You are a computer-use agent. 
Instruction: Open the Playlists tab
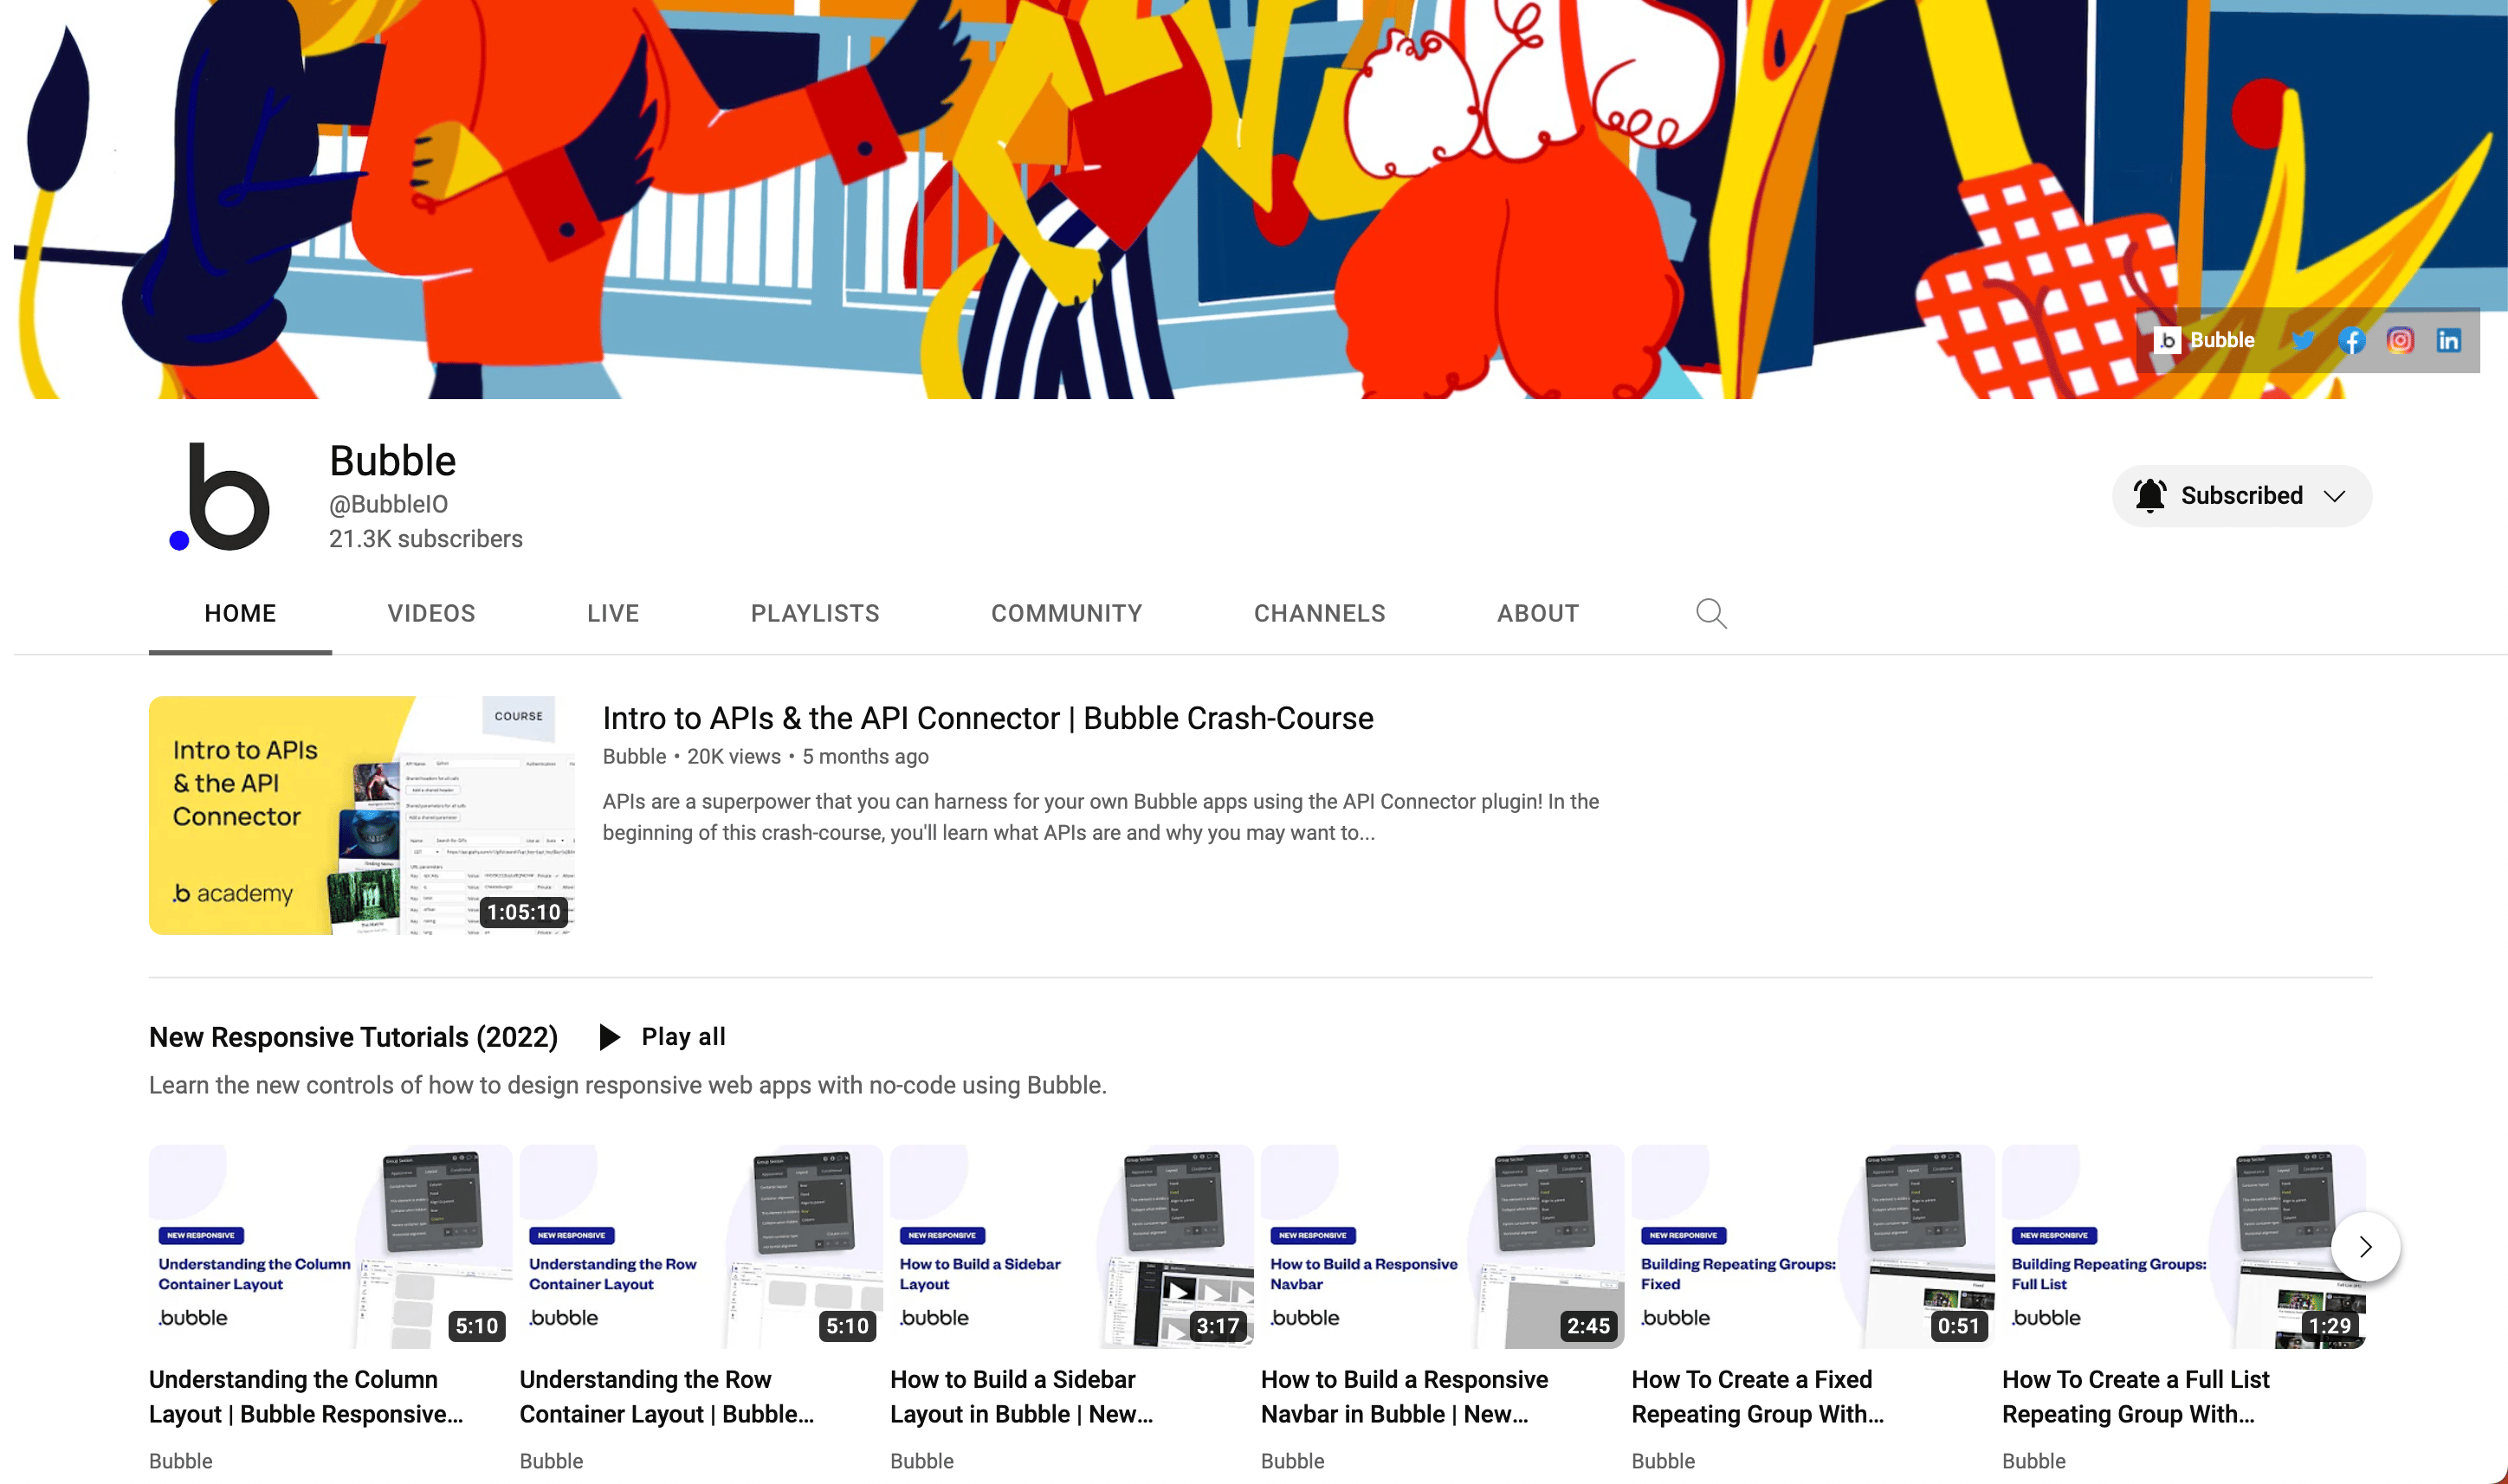[x=815, y=613]
